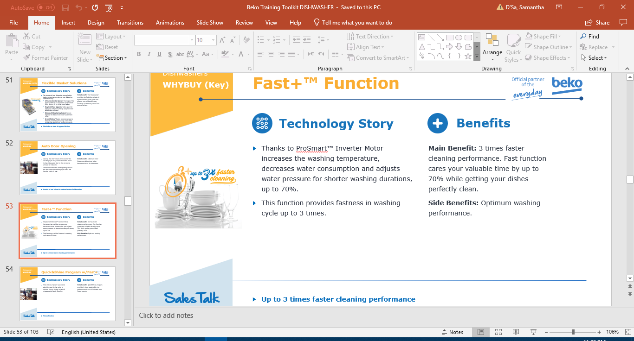Click the Cut icon in Clipboard group

tap(32, 37)
